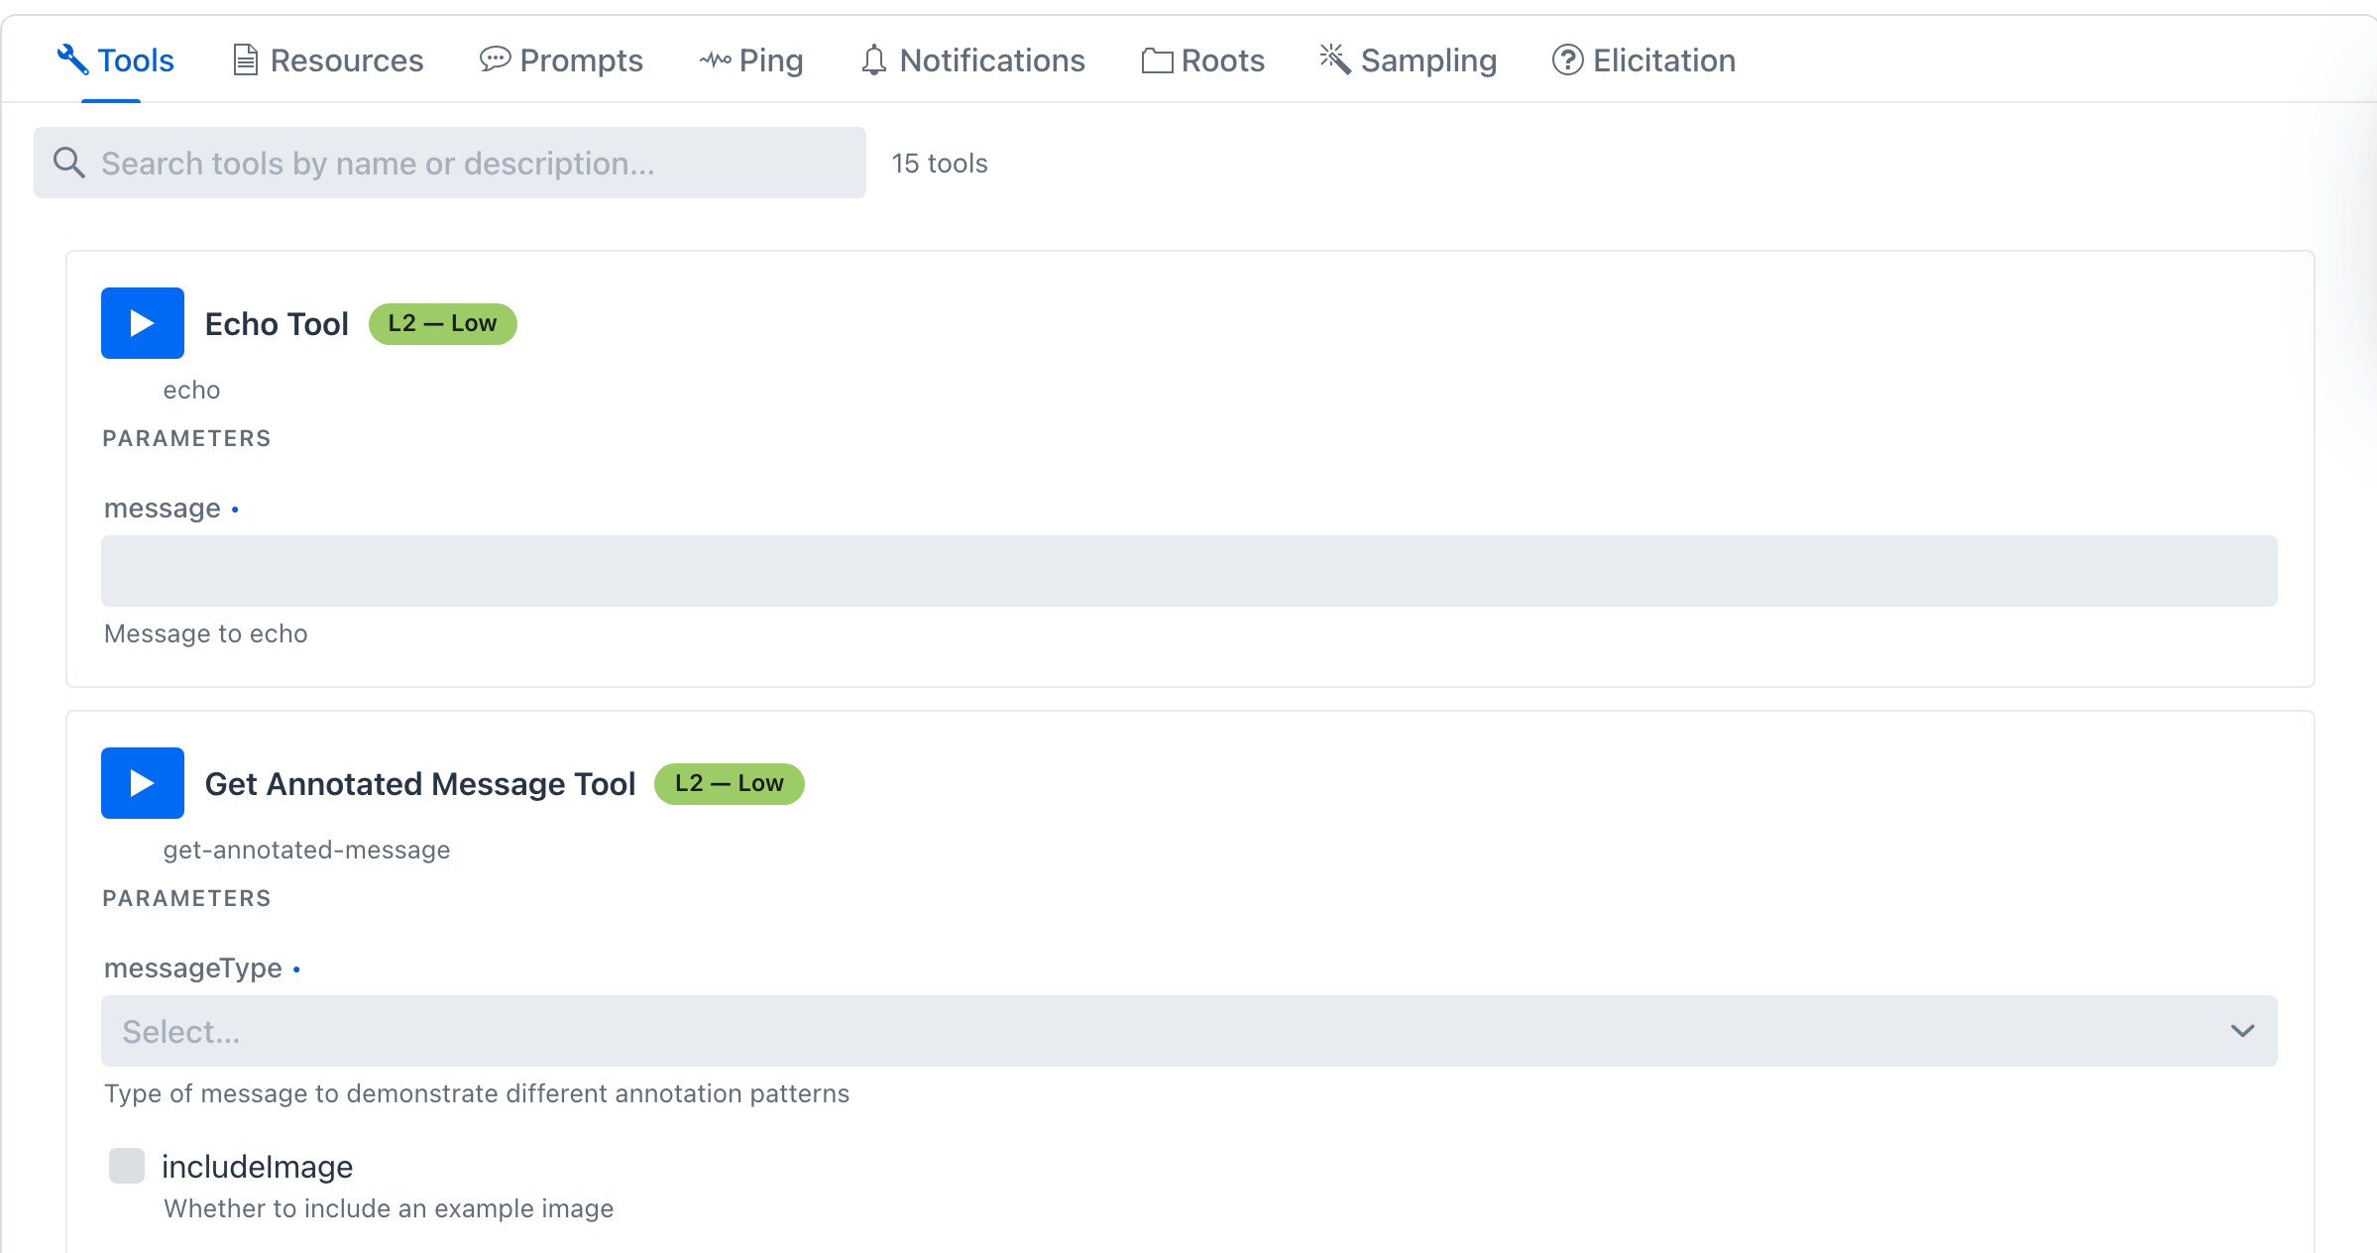
Task: Click the 'get-annotated-message' identifier text
Action: click(x=307, y=850)
